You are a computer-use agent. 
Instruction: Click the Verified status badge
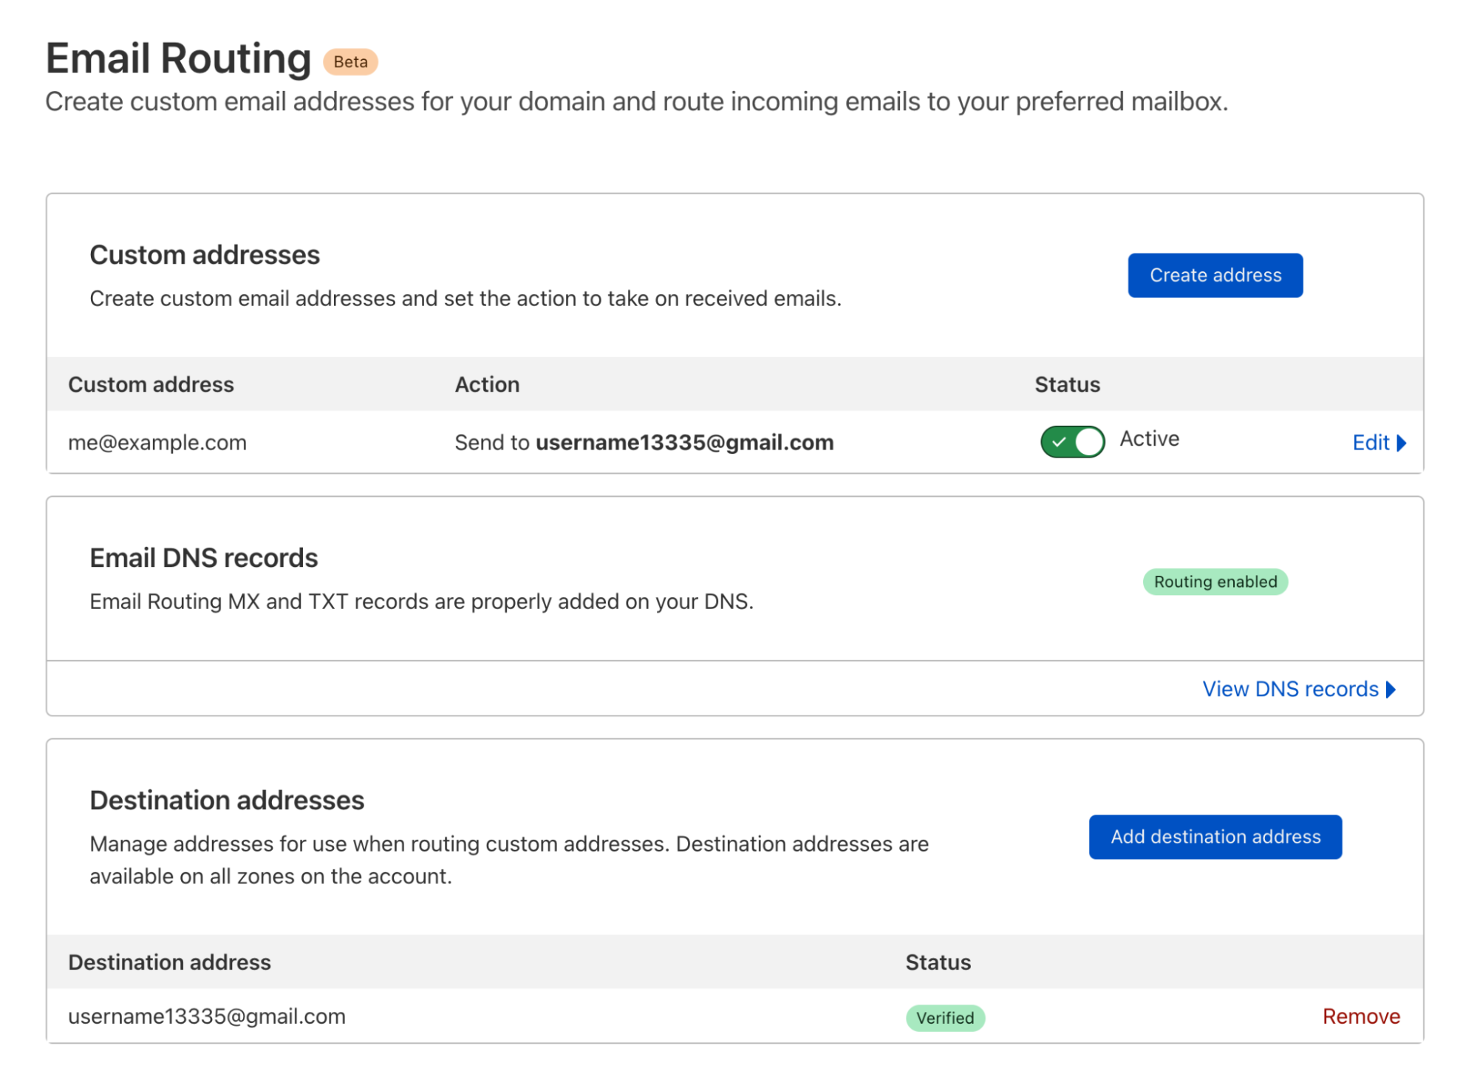coord(945,1017)
